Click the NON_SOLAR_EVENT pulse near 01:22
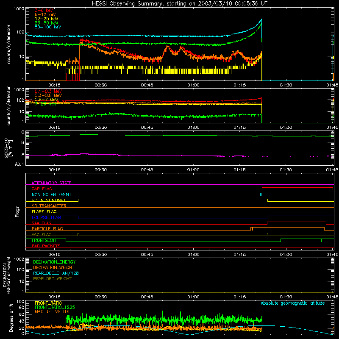 tap(261, 195)
